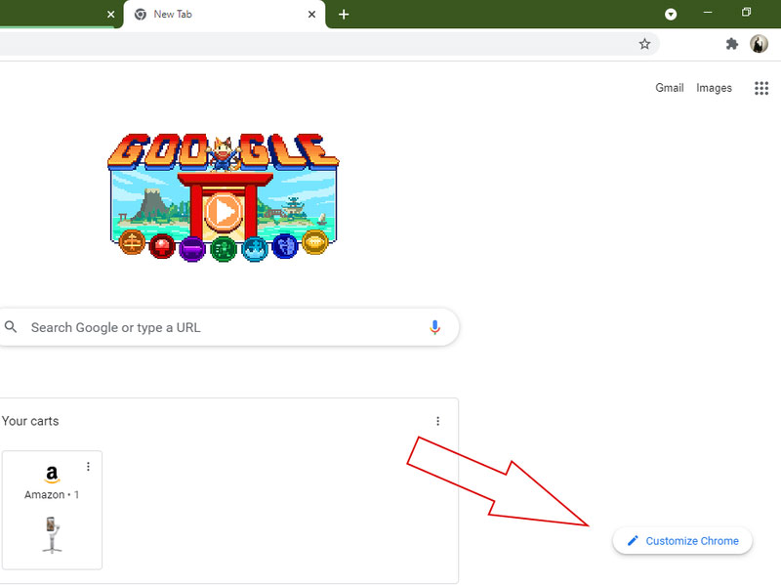This screenshot has width=781, height=585.
Task: Restore down the Chrome window
Action: tap(746, 13)
